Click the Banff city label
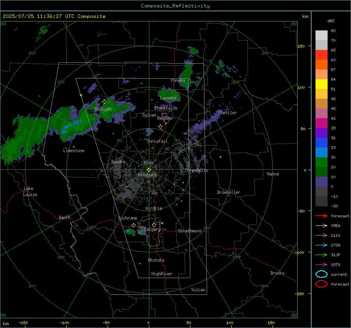This screenshot has height=328, width=351. (64, 218)
